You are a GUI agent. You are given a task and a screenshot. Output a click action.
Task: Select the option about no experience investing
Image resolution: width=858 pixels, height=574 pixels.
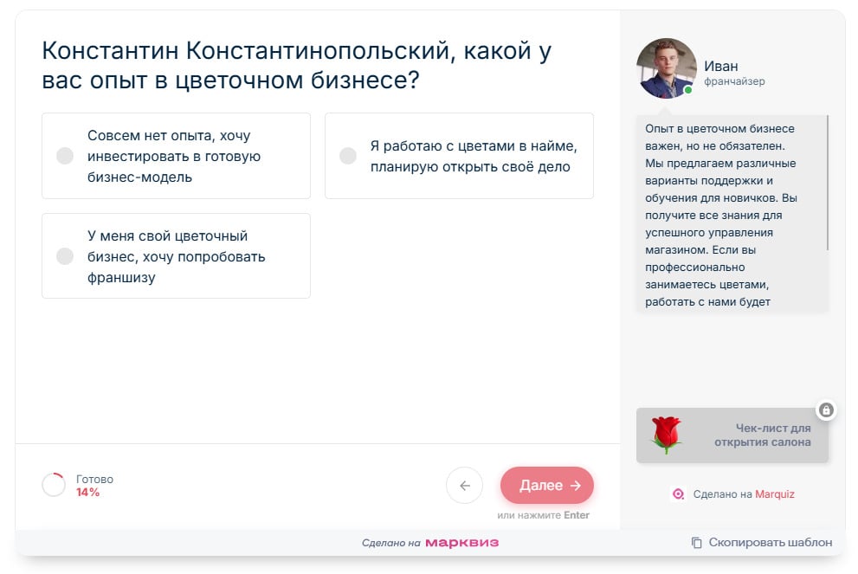pyautogui.click(x=176, y=156)
